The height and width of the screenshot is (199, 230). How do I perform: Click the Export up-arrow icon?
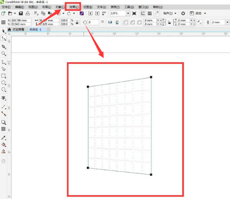point(97,13)
